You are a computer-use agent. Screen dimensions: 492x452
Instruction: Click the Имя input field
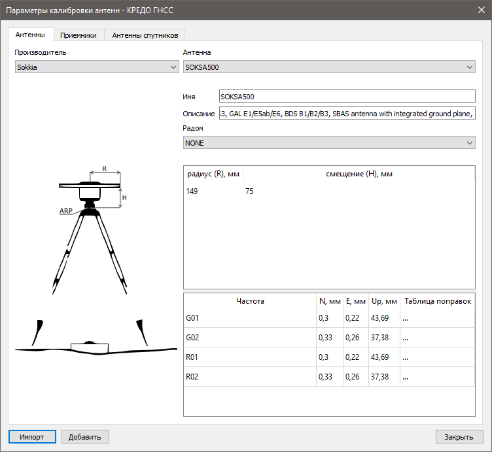[347, 97]
